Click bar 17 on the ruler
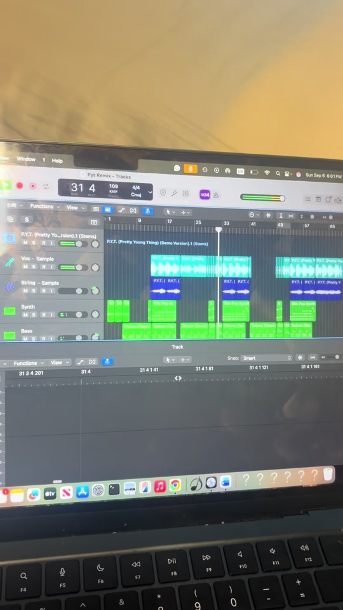The width and height of the screenshot is (343, 610). pos(170,221)
